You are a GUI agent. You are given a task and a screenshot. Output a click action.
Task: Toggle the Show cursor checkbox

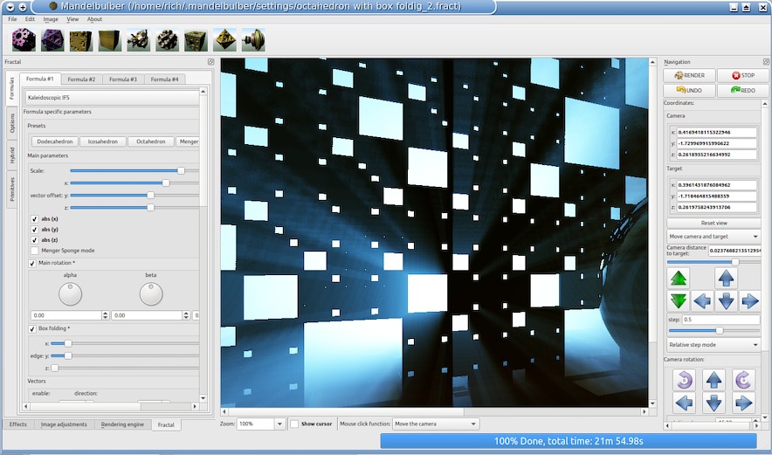[x=294, y=424]
